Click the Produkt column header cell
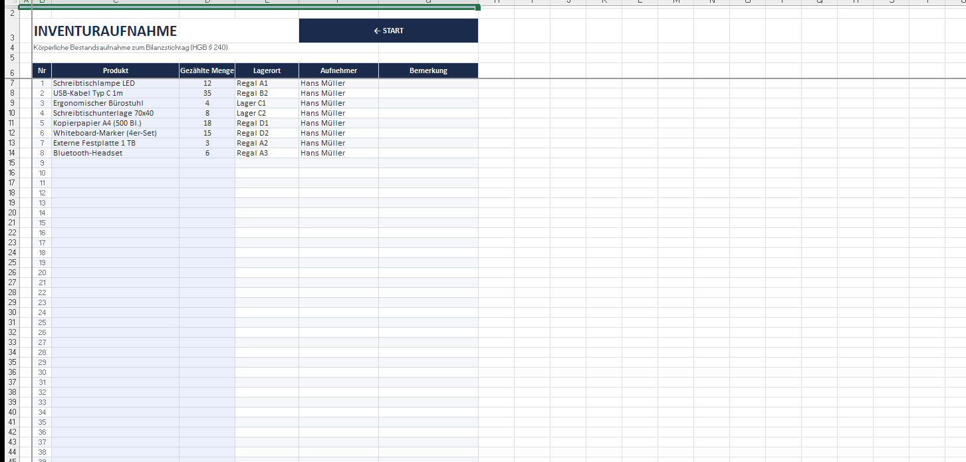 [115, 70]
